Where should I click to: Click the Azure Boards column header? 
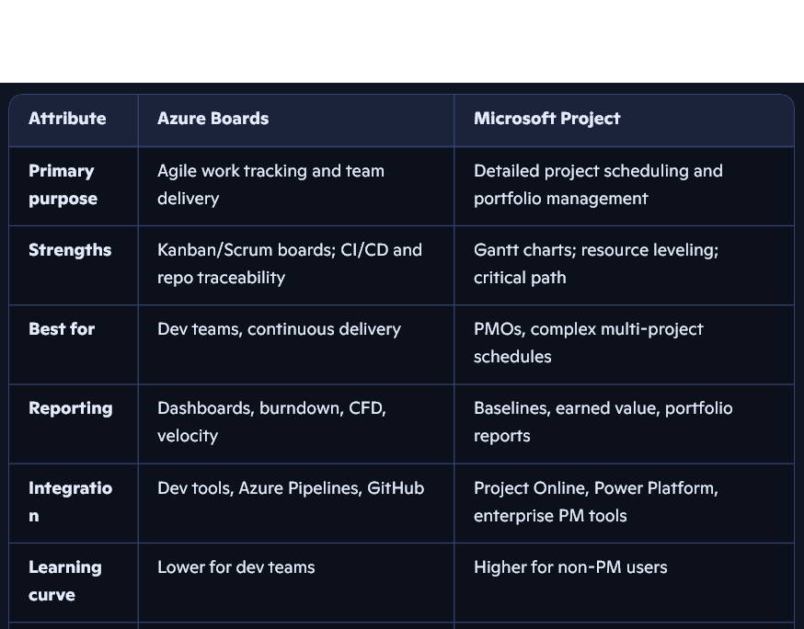tap(212, 119)
